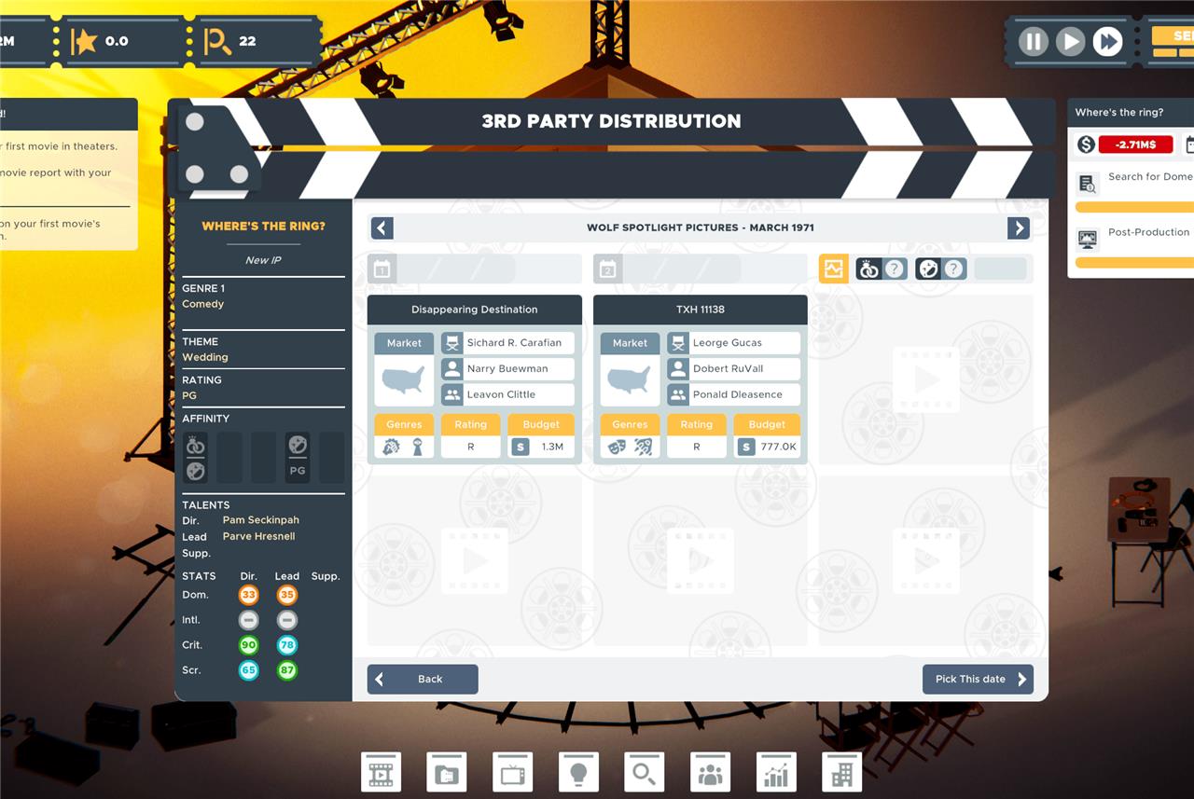The width and height of the screenshot is (1194, 799).
Task: Click the Pick This date button
Action: tap(978, 679)
